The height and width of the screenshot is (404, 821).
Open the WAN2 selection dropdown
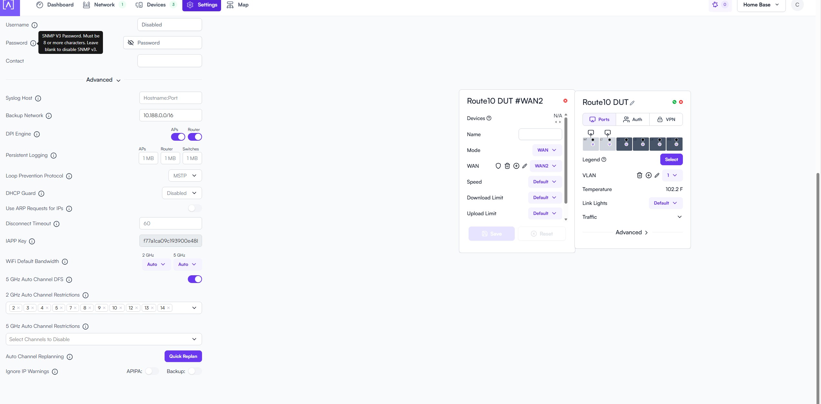click(x=545, y=166)
